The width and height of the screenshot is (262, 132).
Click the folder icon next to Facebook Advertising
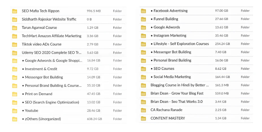click(x=143, y=11)
